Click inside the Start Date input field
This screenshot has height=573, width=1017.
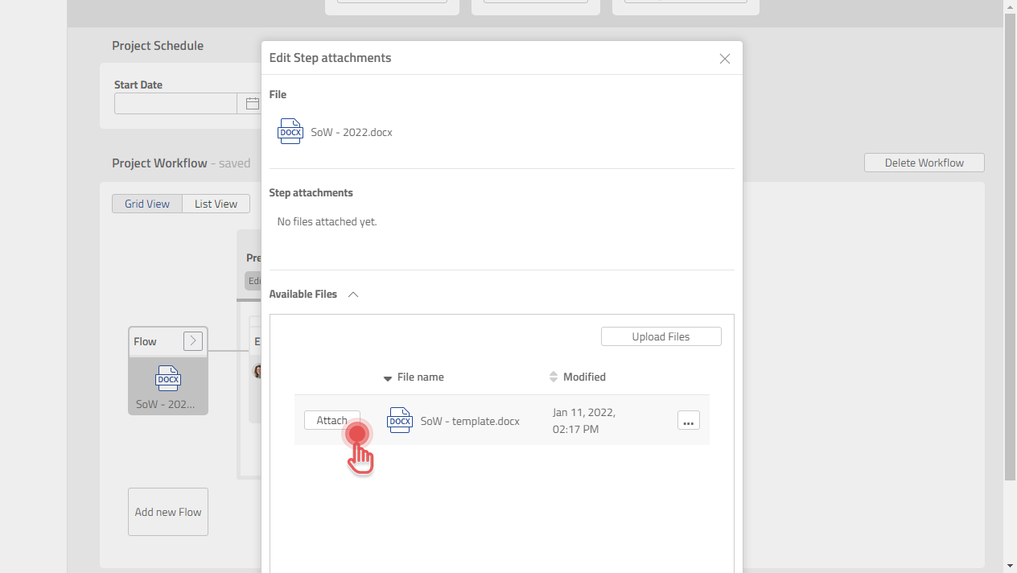(175, 103)
